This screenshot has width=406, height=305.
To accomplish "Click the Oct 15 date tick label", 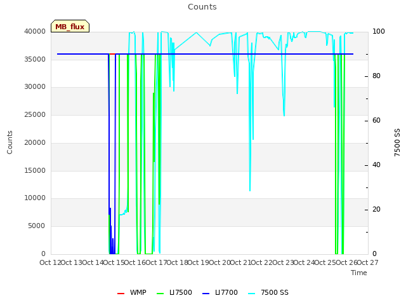I will coord(114,262).
